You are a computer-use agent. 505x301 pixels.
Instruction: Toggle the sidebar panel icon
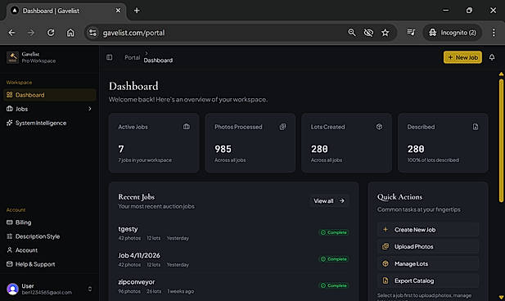(x=110, y=57)
